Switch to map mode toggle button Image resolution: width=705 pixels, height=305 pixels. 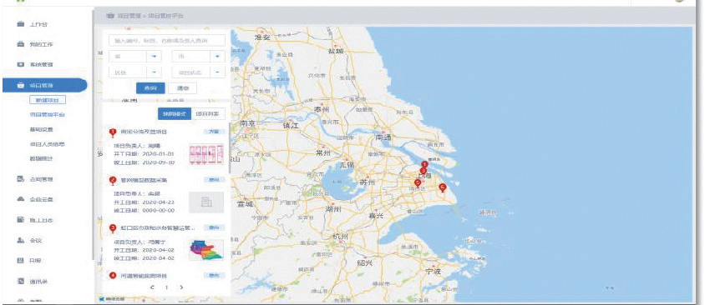(175, 114)
